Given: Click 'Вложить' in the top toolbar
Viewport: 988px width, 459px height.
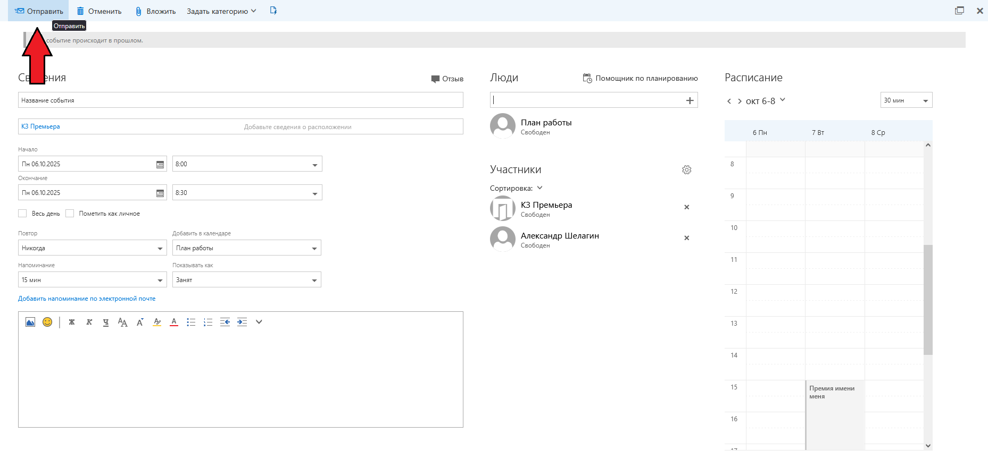Looking at the screenshot, I should click(155, 11).
